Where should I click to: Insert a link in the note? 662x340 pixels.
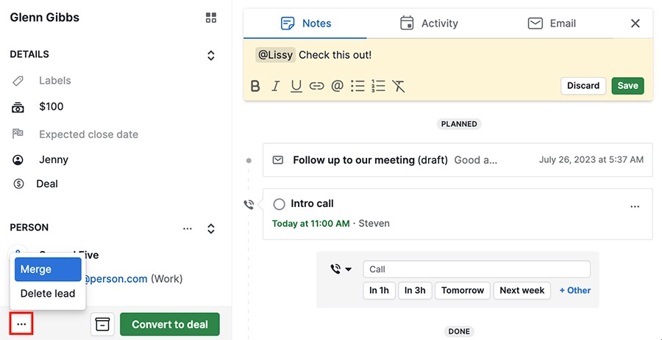tap(316, 86)
